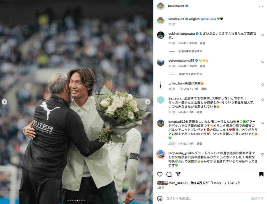Like yutonagatomo55's comment heart
Screen dimensions: 267x204
[263, 62]
